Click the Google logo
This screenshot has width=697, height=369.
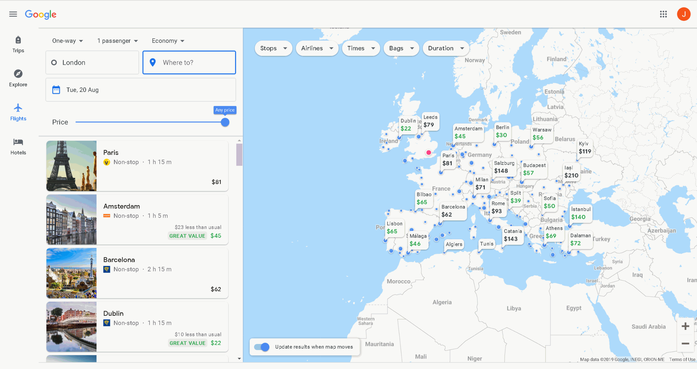[x=41, y=14]
